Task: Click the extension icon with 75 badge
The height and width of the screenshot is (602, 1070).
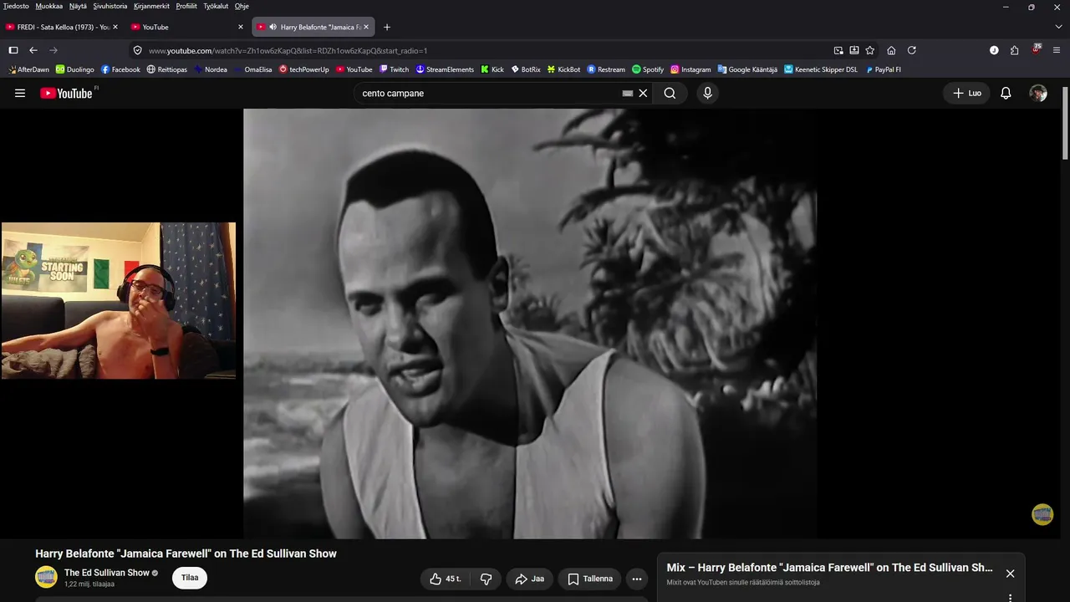Action: (x=1037, y=49)
